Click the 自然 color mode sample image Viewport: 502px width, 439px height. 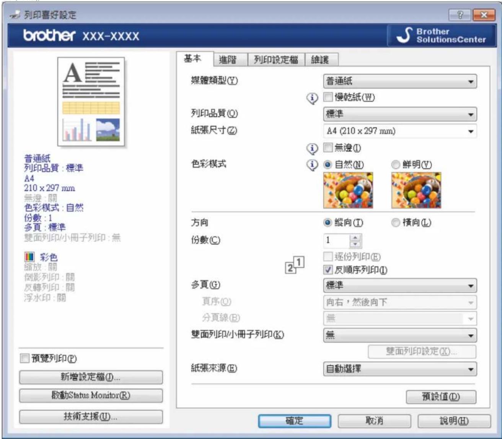(348, 190)
